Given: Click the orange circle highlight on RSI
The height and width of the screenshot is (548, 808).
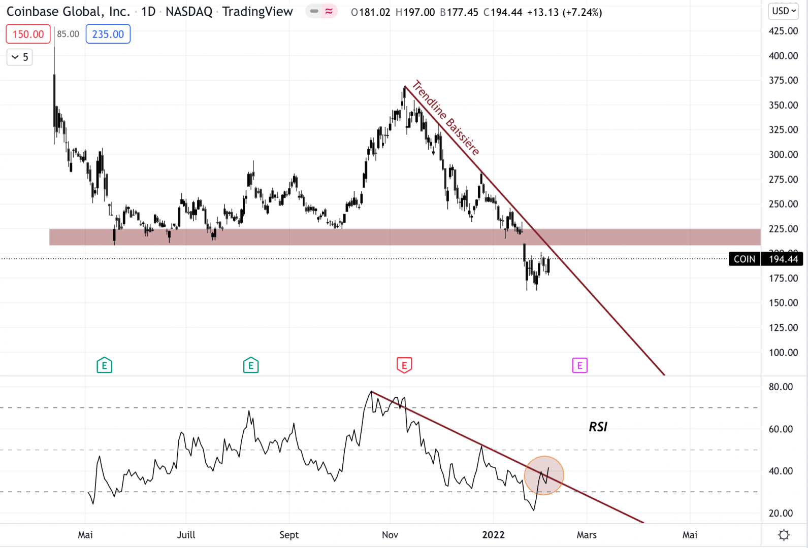Looking at the screenshot, I should (x=544, y=475).
